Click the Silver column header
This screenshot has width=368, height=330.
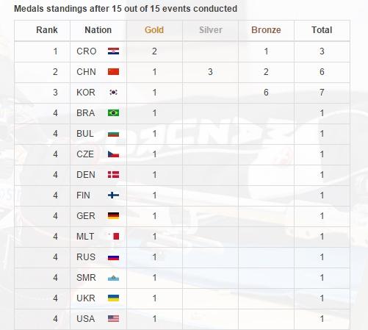coord(211,30)
